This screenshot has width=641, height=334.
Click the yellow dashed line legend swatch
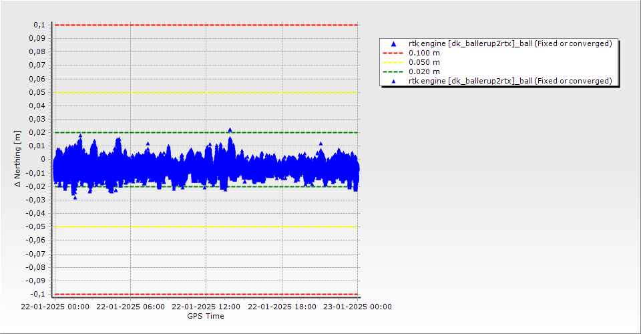[393, 63]
